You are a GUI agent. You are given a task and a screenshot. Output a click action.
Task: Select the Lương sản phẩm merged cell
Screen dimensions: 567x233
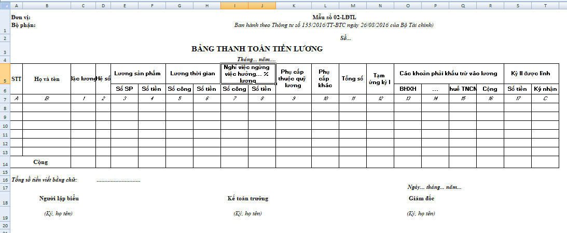pos(138,73)
